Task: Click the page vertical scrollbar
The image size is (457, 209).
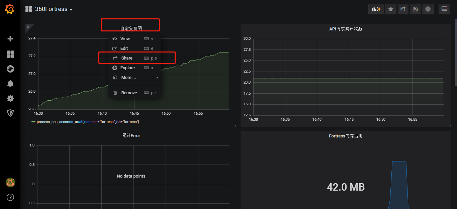Action: 455,54
